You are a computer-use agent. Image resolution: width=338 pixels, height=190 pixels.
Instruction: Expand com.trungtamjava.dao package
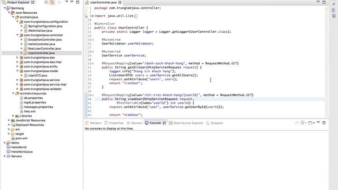tap(17, 58)
